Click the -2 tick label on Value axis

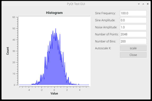(x=41, y=90)
